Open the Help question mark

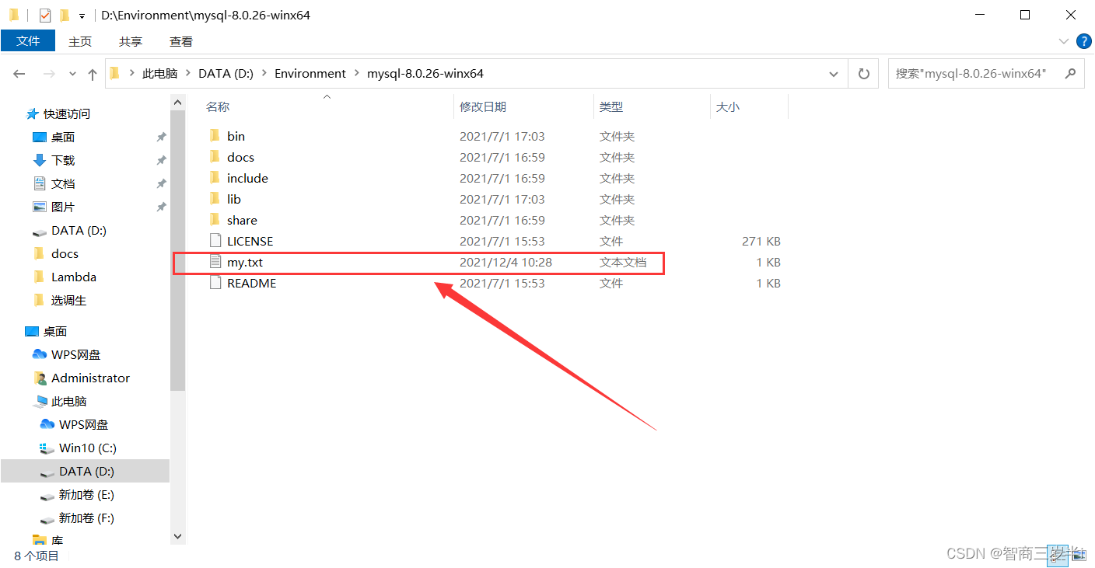pyautogui.click(x=1083, y=41)
